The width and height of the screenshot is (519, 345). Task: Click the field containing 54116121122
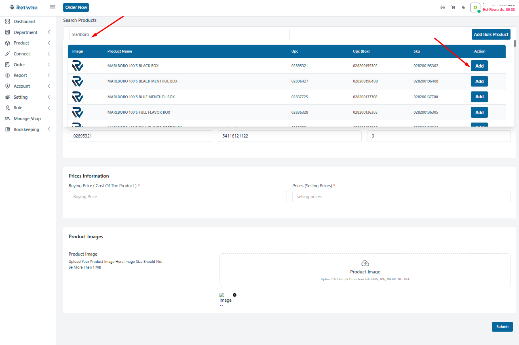[x=289, y=136]
